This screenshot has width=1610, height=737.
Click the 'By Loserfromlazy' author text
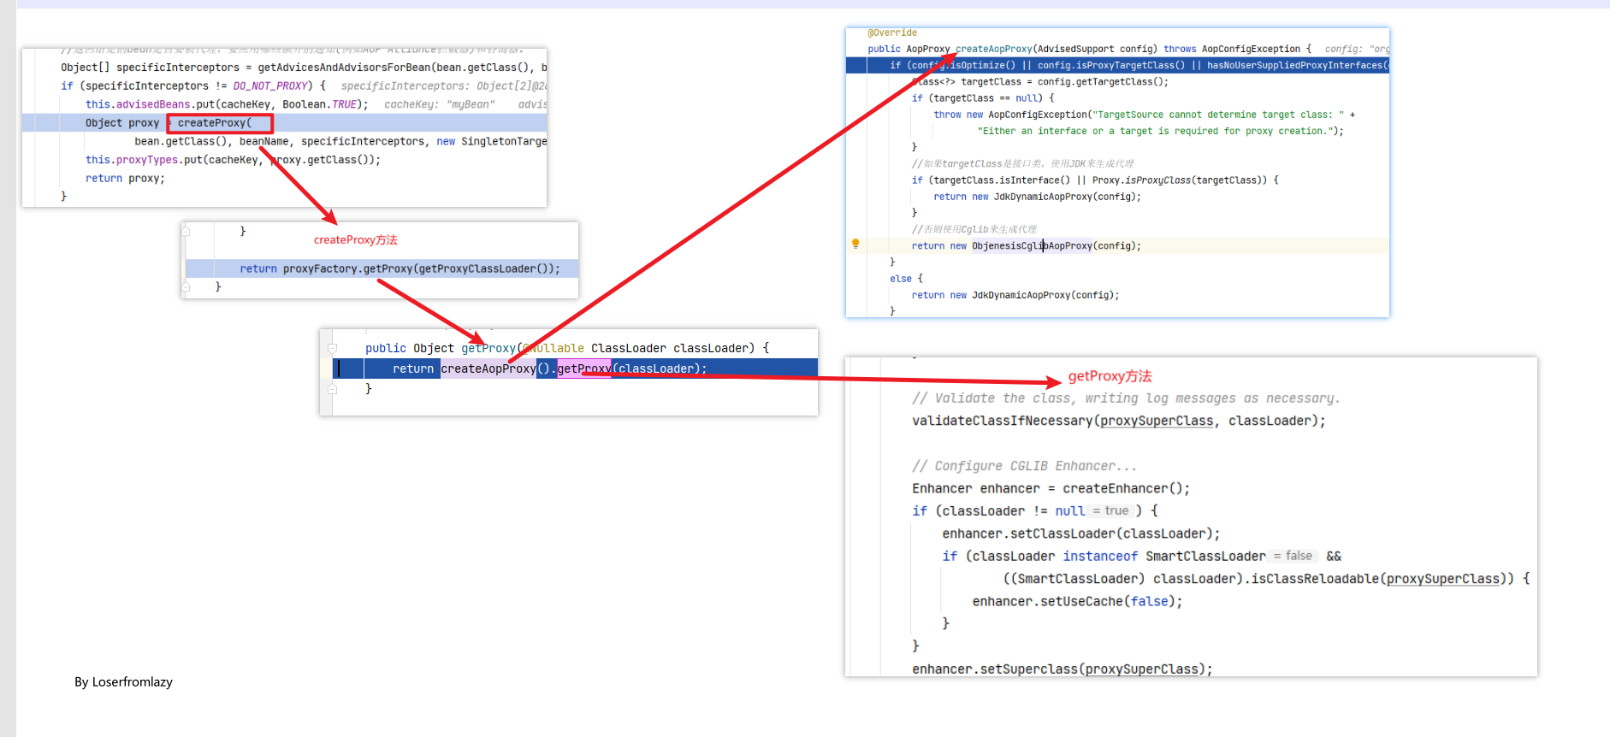pyautogui.click(x=123, y=681)
